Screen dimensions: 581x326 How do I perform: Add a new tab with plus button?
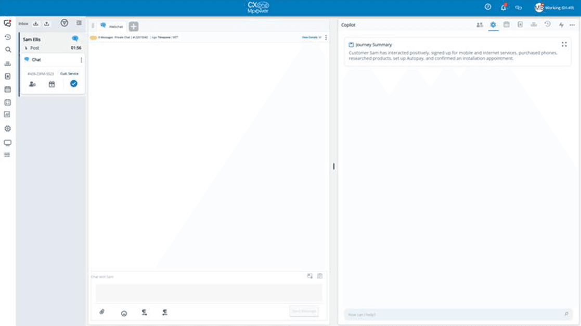click(x=134, y=27)
